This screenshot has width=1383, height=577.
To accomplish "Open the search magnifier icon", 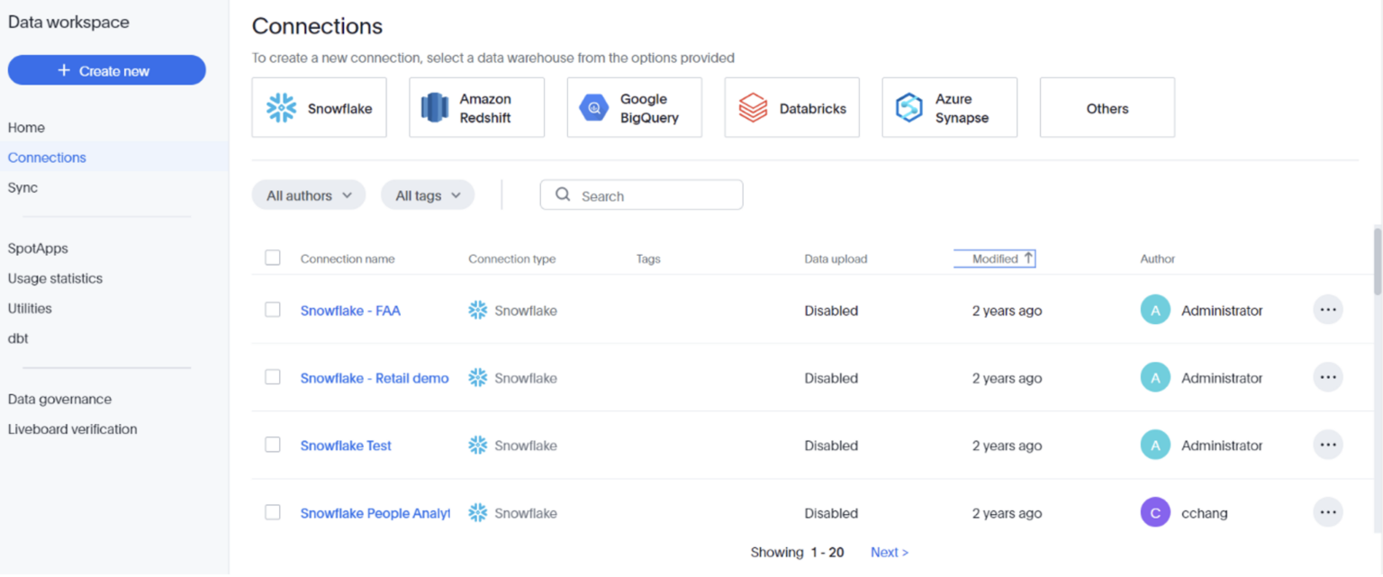I will pyautogui.click(x=563, y=194).
